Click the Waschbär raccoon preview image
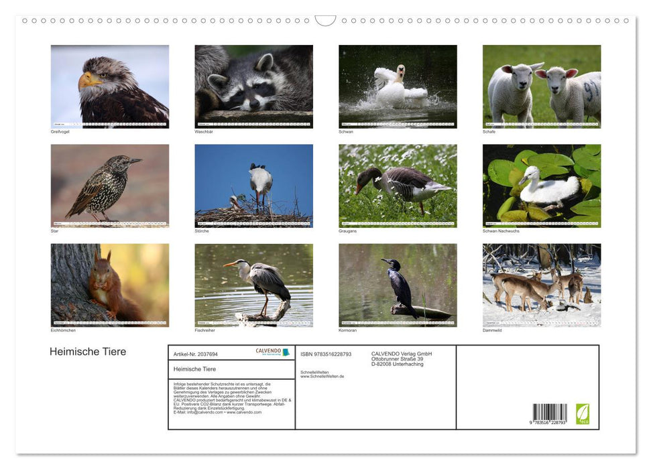This screenshot has height=469, width=651. point(253,84)
